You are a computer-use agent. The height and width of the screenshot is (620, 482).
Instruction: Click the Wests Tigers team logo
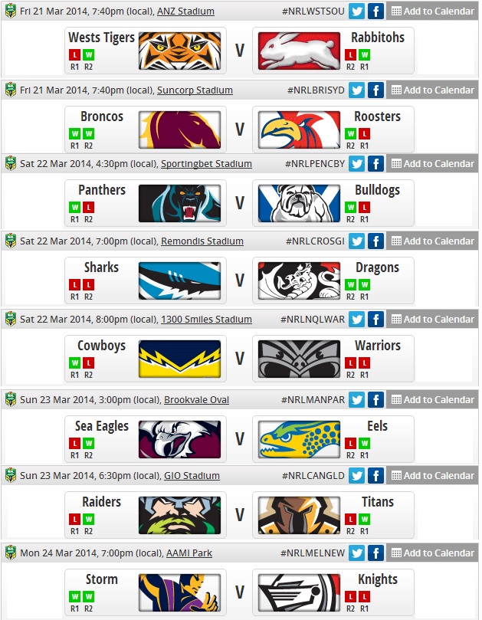[180, 51]
